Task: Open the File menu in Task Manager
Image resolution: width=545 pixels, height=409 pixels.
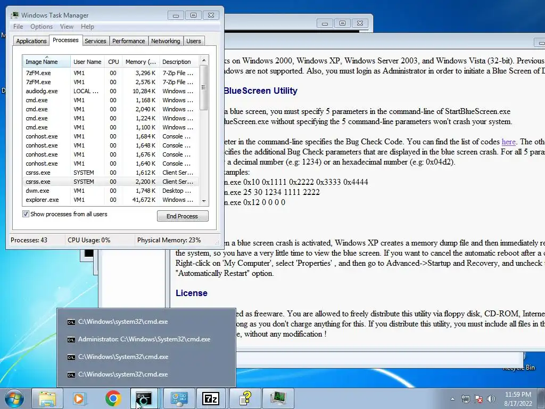Action: 18,27
